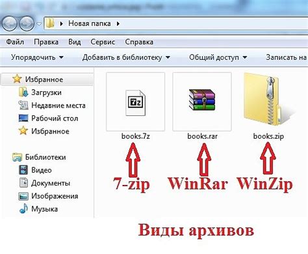Open the Правка menu
The image size is (308, 254).
[x=46, y=42]
